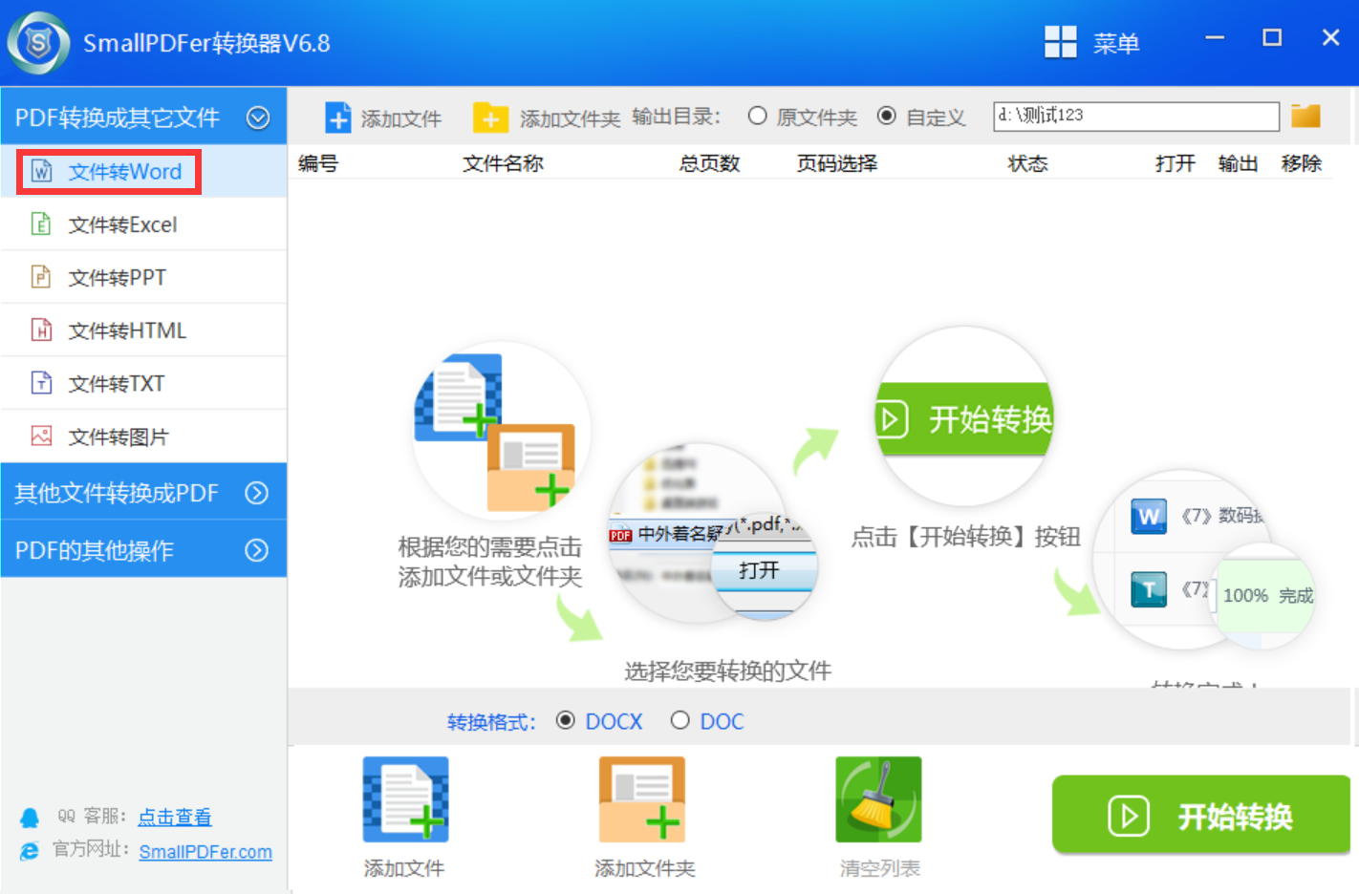Open the 菜单 text menu
This screenshot has width=1359, height=894.
(x=1116, y=44)
